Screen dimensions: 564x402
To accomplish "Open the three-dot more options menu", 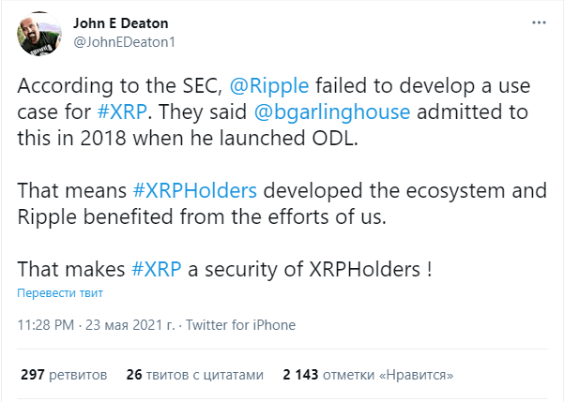I will tap(539, 22).
